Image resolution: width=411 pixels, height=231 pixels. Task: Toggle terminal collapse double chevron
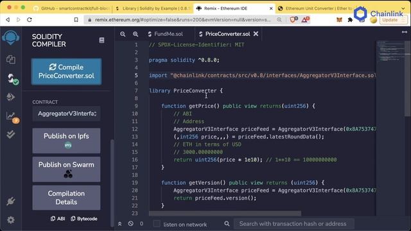pos(119,224)
